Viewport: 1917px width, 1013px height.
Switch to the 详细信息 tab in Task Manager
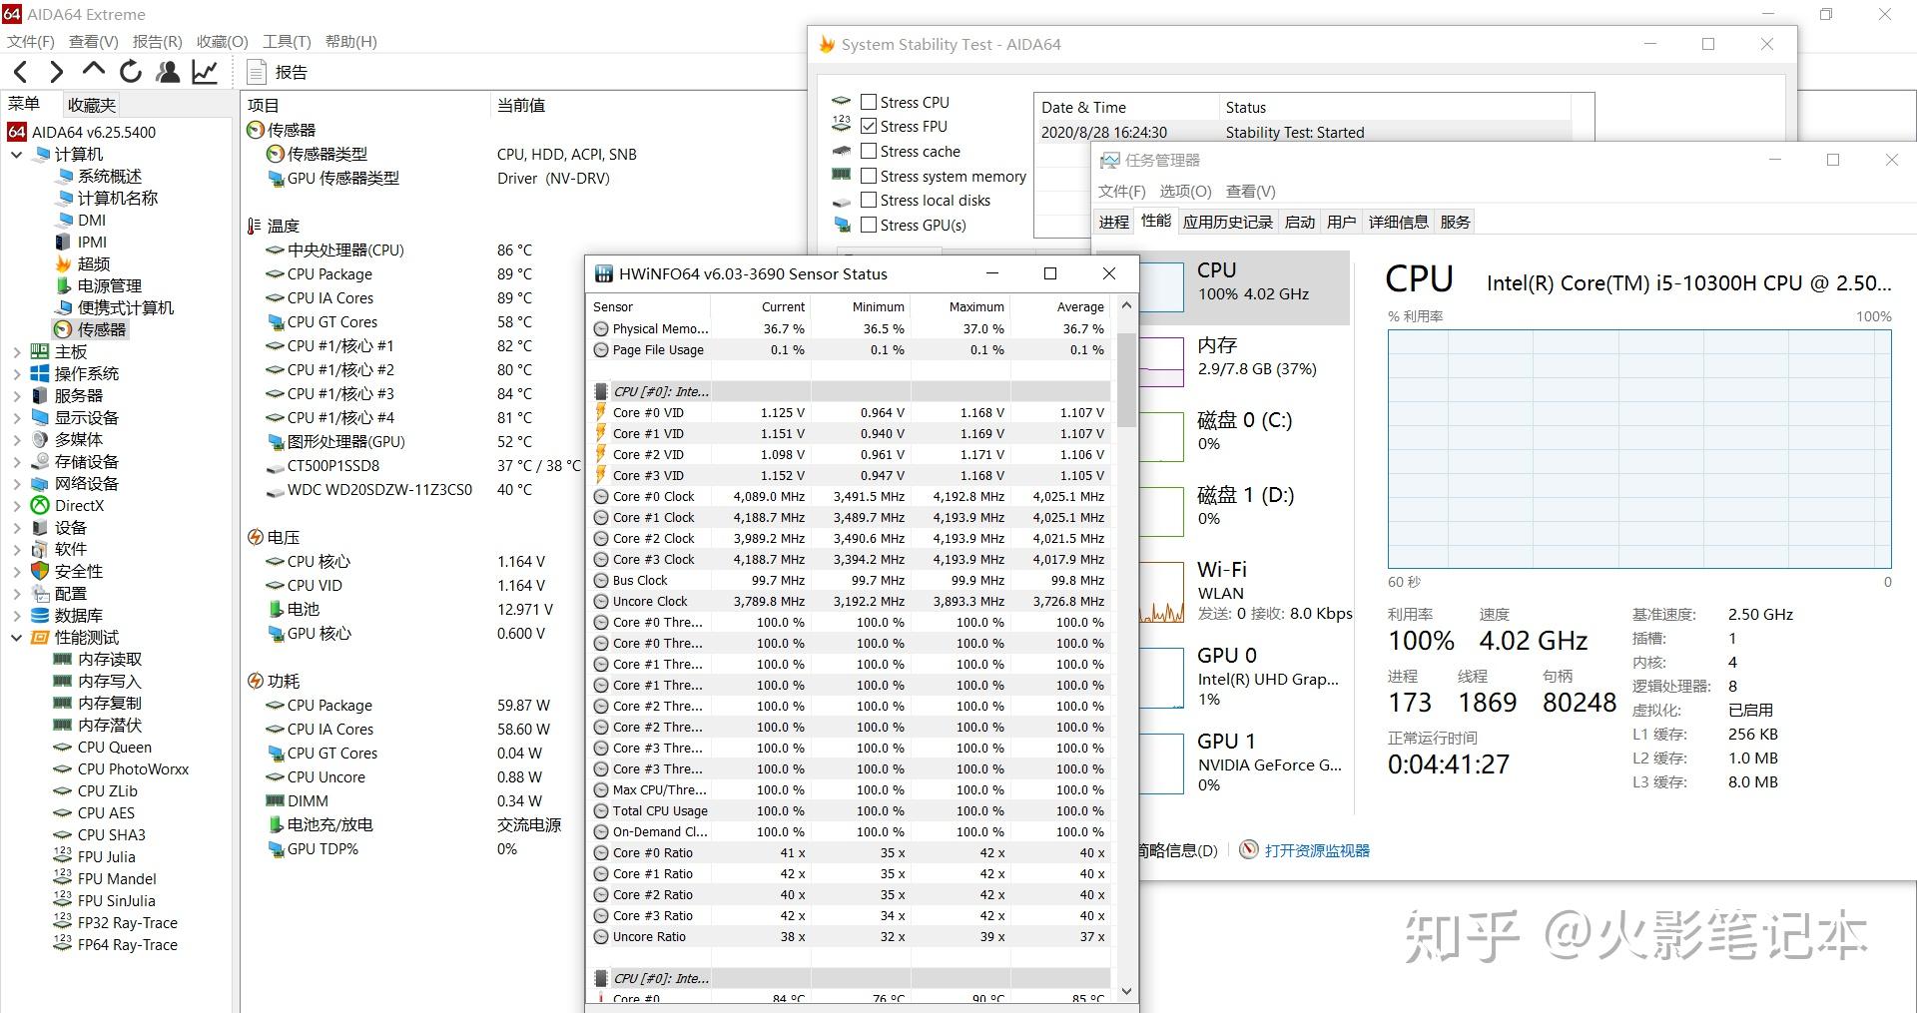tap(1398, 222)
